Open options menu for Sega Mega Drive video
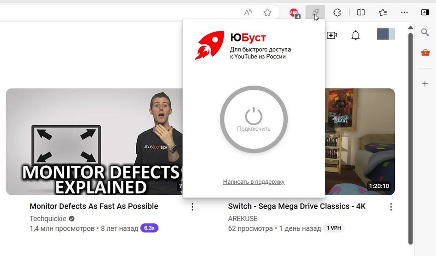The image size is (436, 256). pos(391,207)
